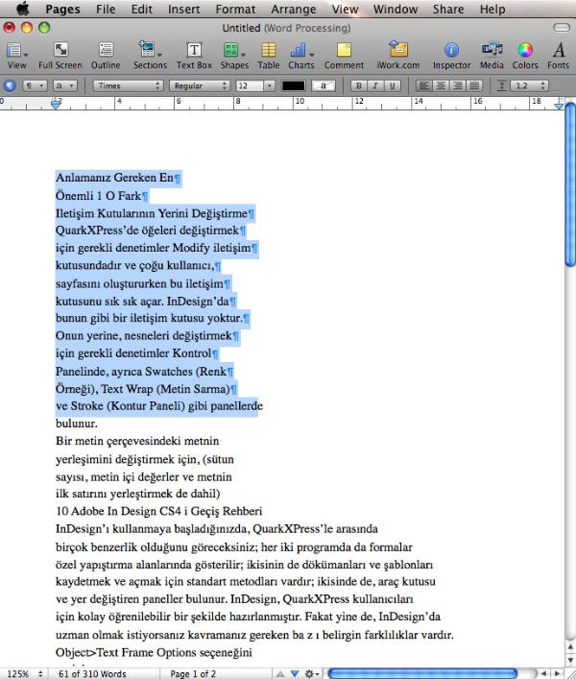
Task: Open the paragraph style dropdown
Action: (x=35, y=85)
